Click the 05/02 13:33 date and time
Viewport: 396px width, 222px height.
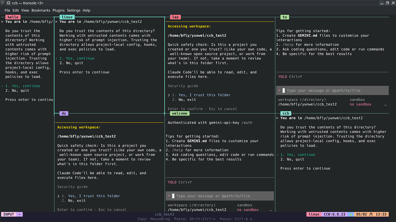tap(371, 214)
